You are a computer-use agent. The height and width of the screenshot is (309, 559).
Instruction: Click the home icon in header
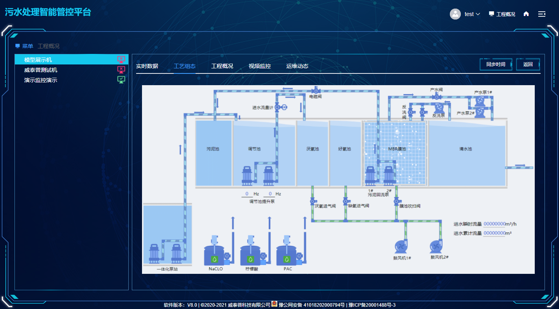[x=526, y=14]
